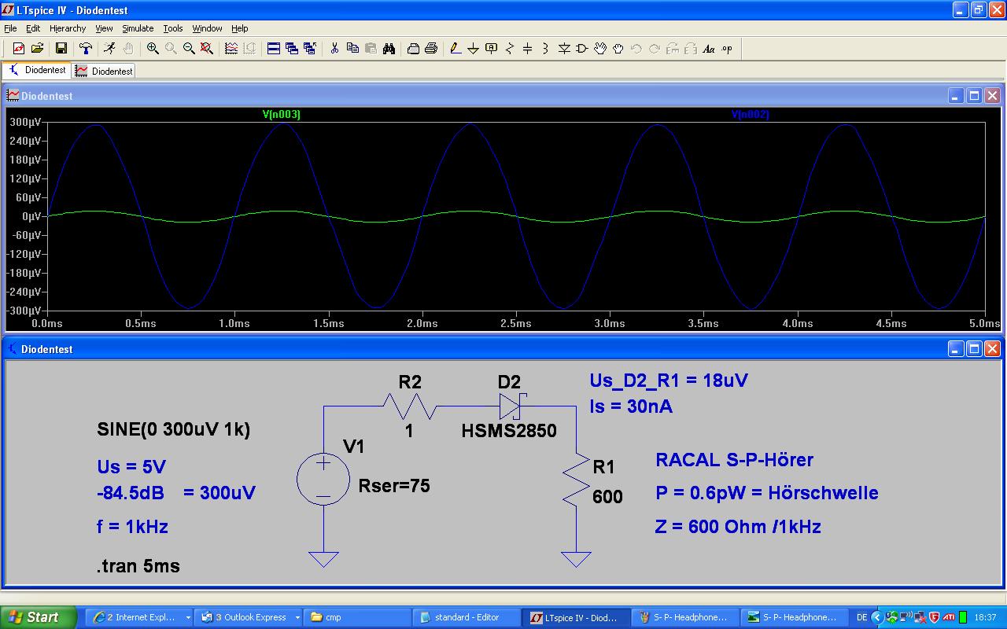Open the Simulate menu

pos(138,28)
